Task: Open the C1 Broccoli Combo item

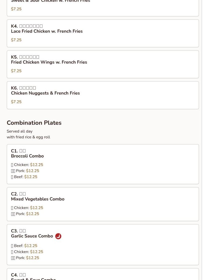Action: click(27, 156)
